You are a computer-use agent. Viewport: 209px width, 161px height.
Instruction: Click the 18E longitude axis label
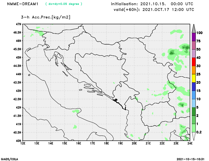(106, 143)
